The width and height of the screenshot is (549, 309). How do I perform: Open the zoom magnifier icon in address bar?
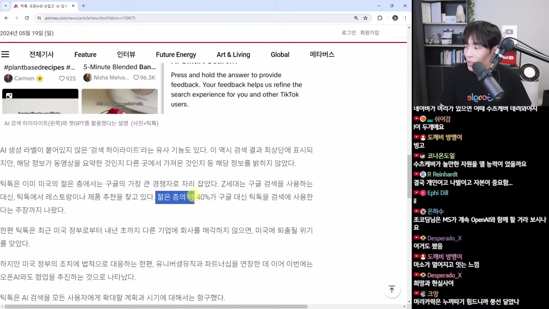click(356, 18)
